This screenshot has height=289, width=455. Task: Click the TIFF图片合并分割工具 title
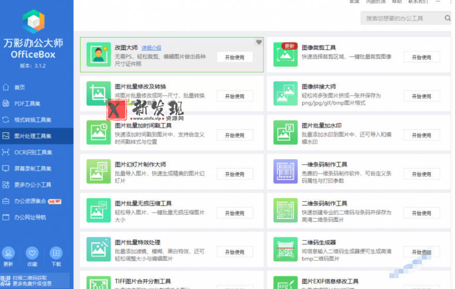point(143,281)
